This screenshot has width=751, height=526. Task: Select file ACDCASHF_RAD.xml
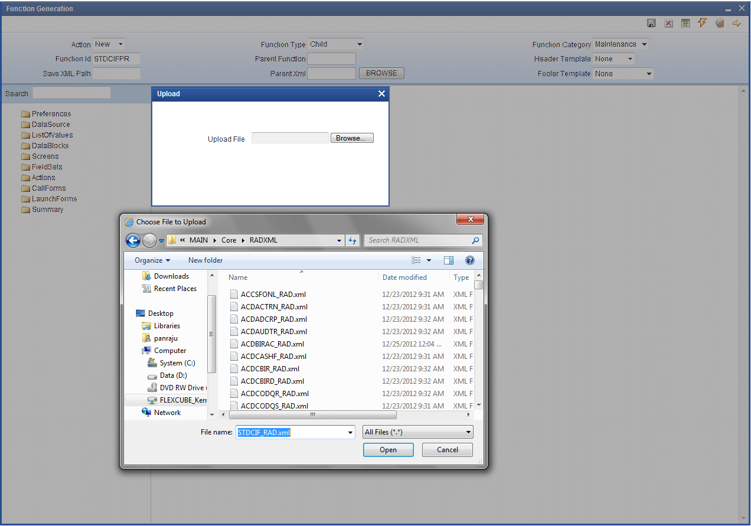[273, 357]
